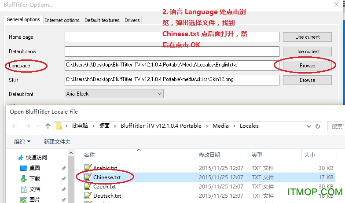Click the TXT 文件 type of Czech.txt

point(263,187)
